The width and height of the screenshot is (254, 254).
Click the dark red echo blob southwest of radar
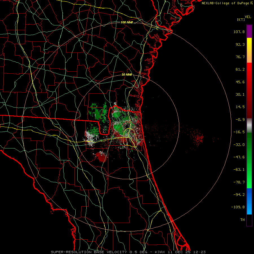pyautogui.click(x=101, y=157)
